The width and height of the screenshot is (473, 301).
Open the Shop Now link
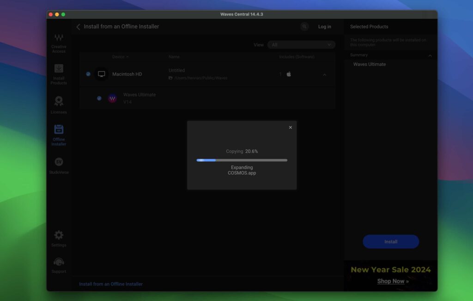point(391,281)
